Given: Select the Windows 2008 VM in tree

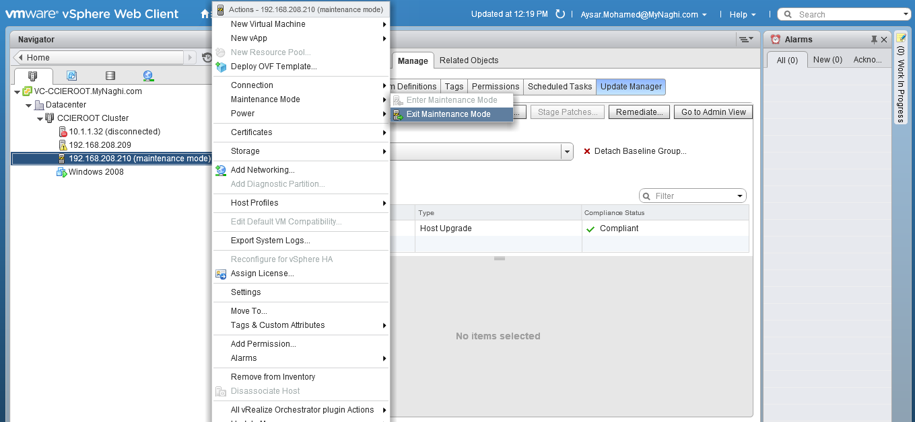Looking at the screenshot, I should coord(96,172).
